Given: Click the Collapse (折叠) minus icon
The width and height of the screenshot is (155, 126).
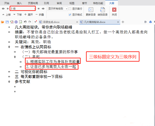Looking at the screenshot, I should [x=36, y=15].
